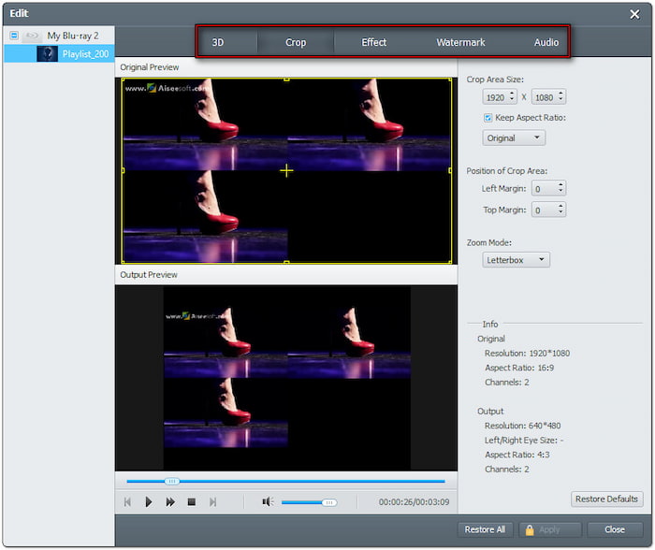The height and width of the screenshot is (550, 655).
Task: Jump to the previous frame
Action: tap(127, 502)
